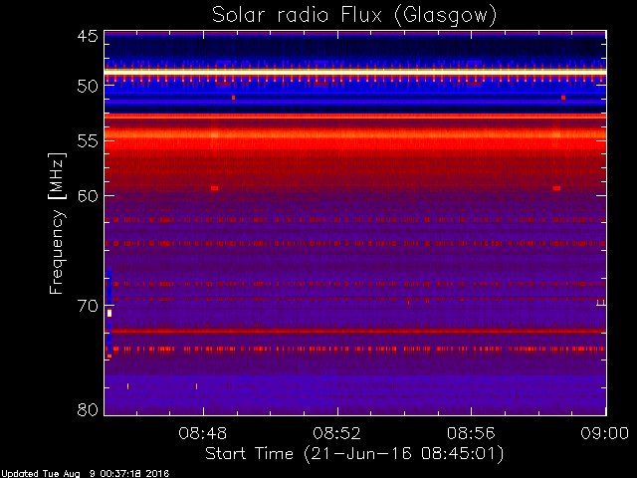The width and height of the screenshot is (637, 478).
Task: Click the 45 frequency tick label
Action: click(x=88, y=37)
